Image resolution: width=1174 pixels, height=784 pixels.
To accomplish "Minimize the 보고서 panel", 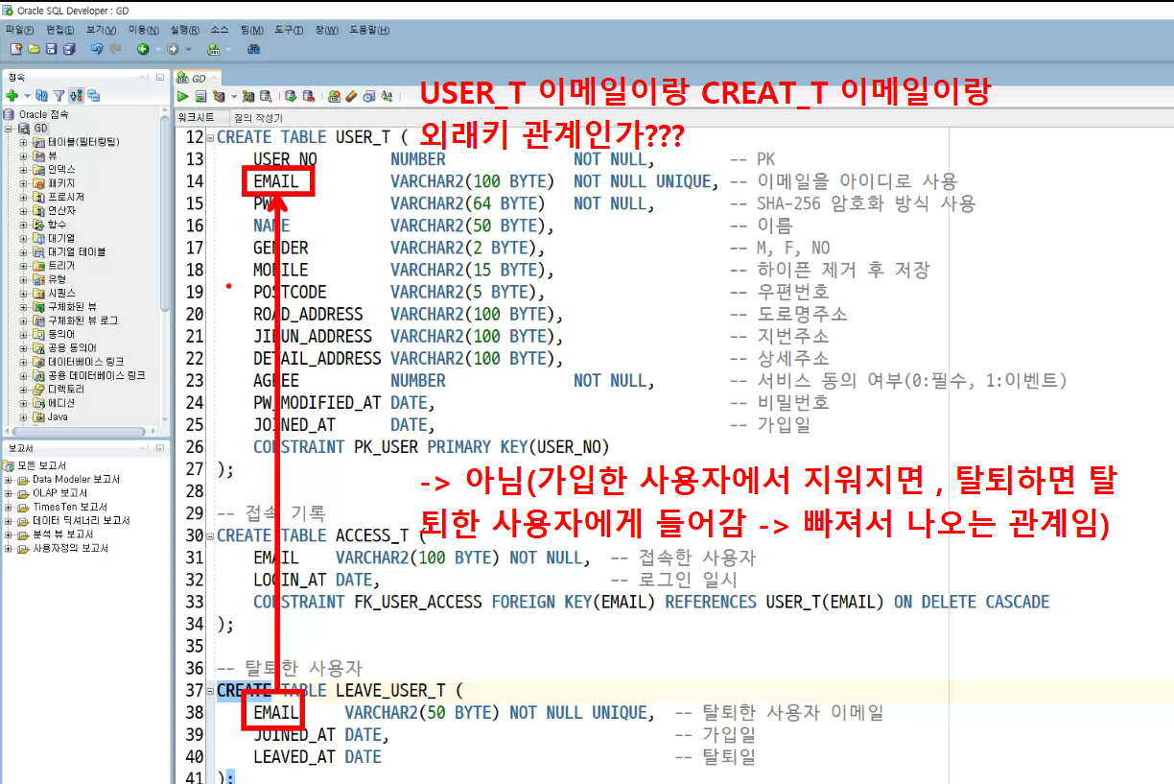I will [160, 447].
